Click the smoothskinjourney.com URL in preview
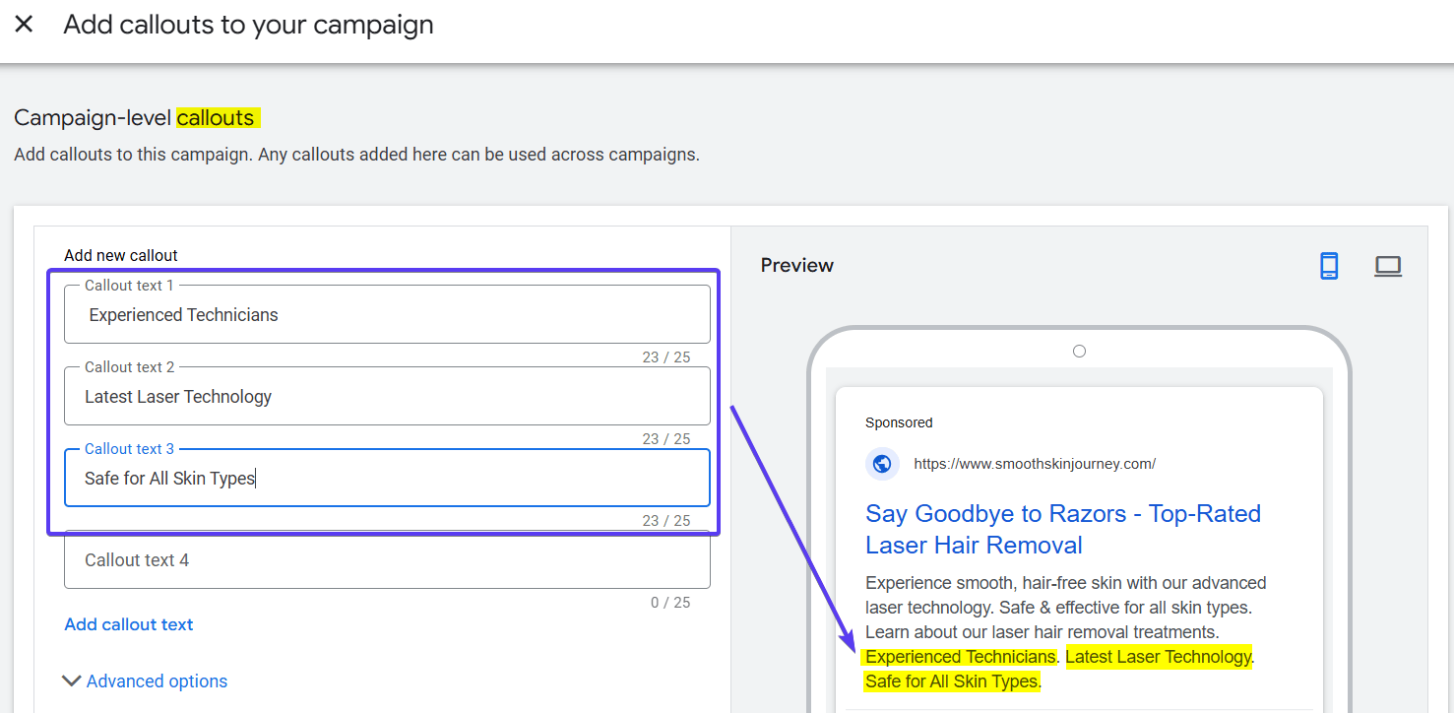This screenshot has width=1454, height=713. click(x=1035, y=464)
